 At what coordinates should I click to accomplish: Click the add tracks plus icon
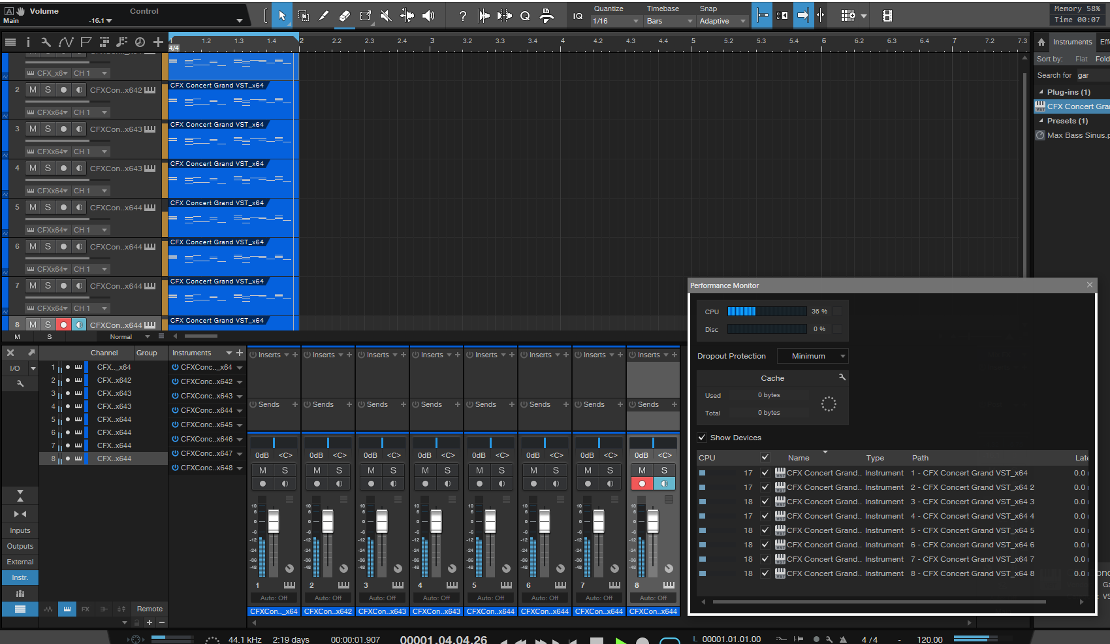[158, 42]
